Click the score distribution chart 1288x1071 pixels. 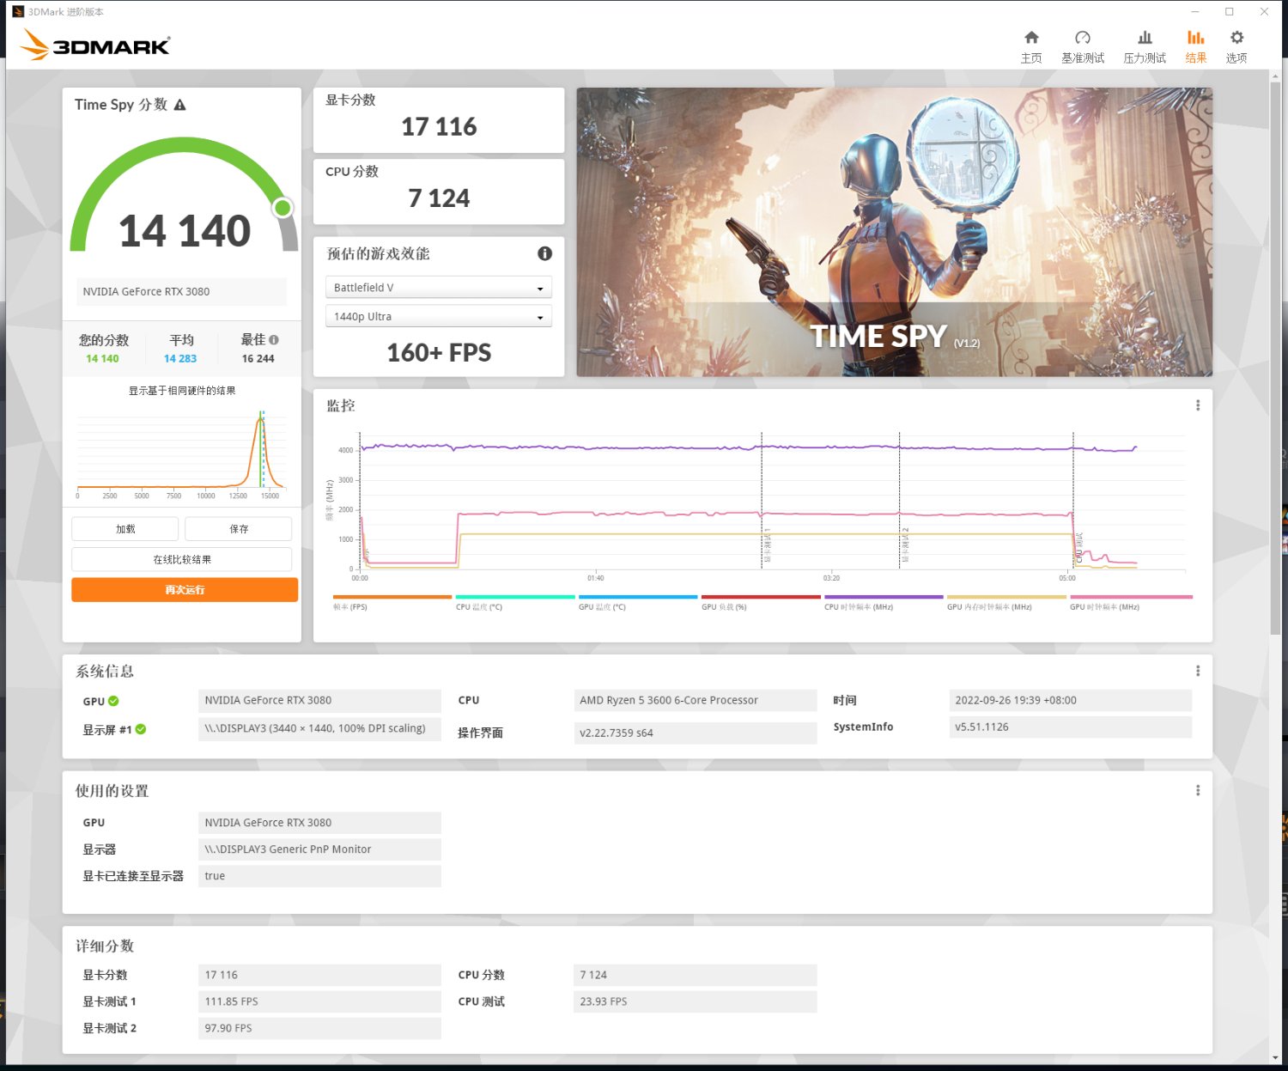click(181, 453)
